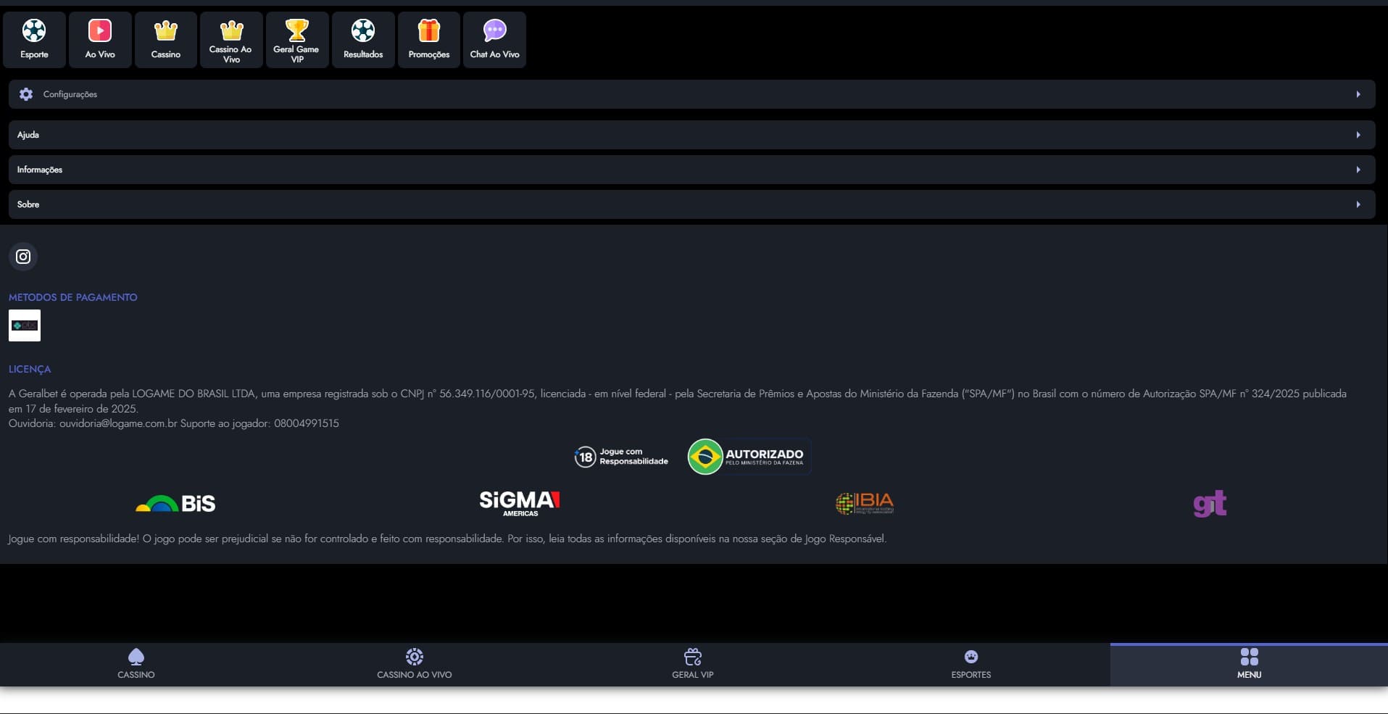Select the Cassino crown icon
1388x714 pixels.
[166, 31]
